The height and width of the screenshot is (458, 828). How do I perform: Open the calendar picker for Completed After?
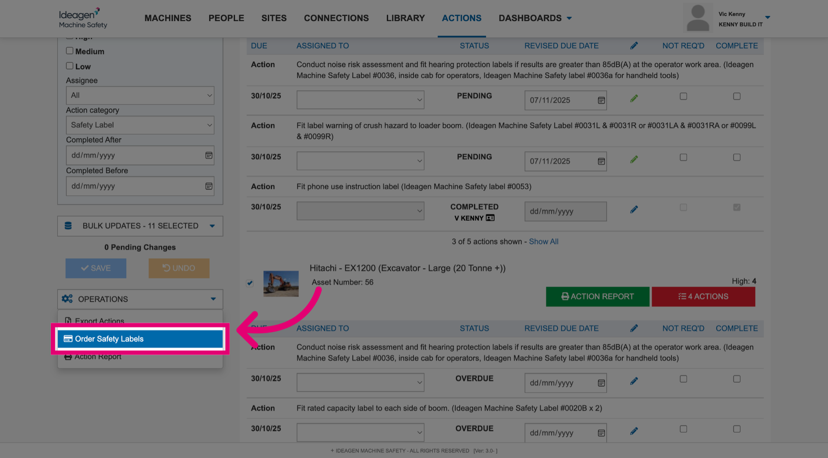click(x=209, y=155)
